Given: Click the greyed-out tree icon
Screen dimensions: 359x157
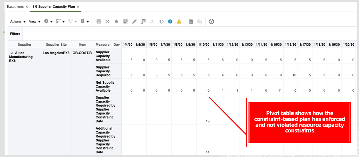Looking at the screenshot, I should coord(71,21).
